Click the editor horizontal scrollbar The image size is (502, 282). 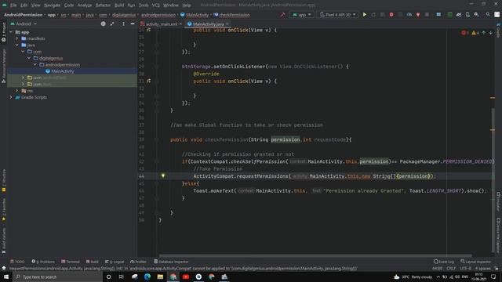tap(315, 255)
